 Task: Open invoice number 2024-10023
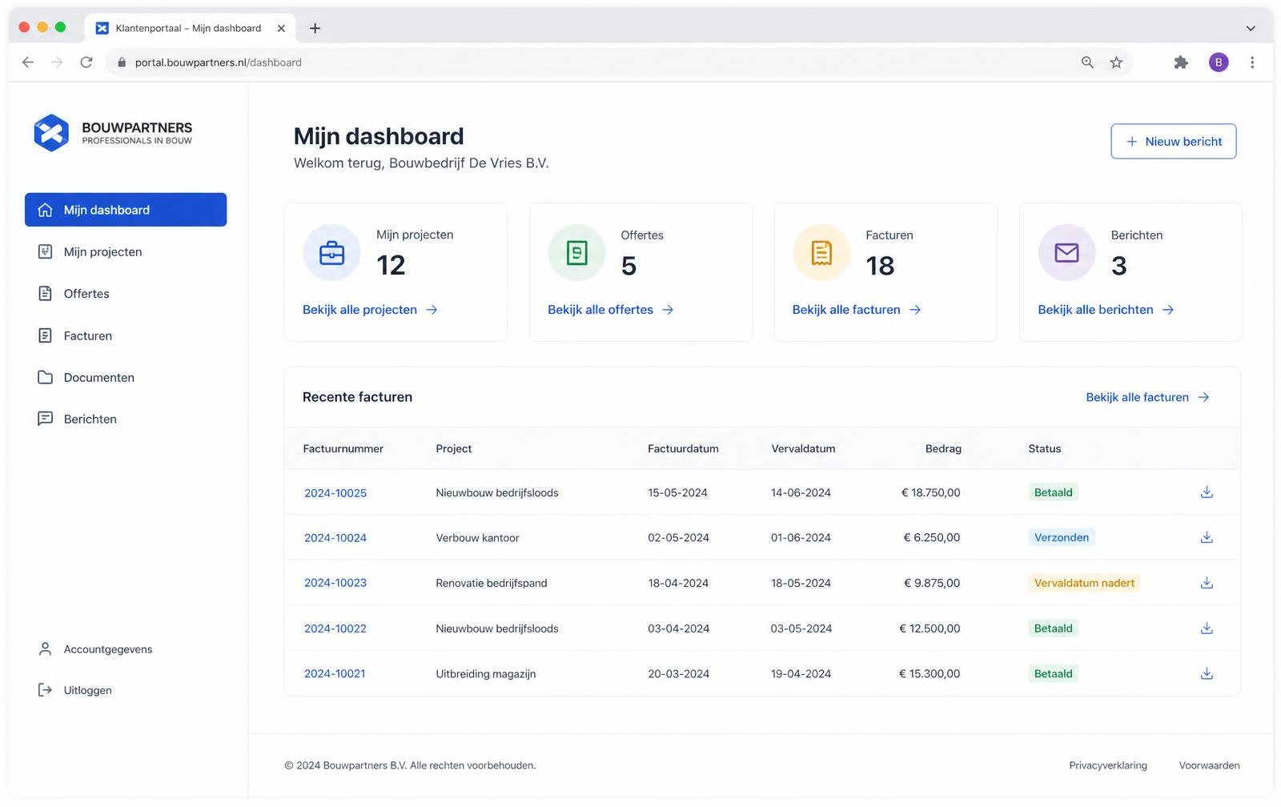pyautogui.click(x=335, y=583)
